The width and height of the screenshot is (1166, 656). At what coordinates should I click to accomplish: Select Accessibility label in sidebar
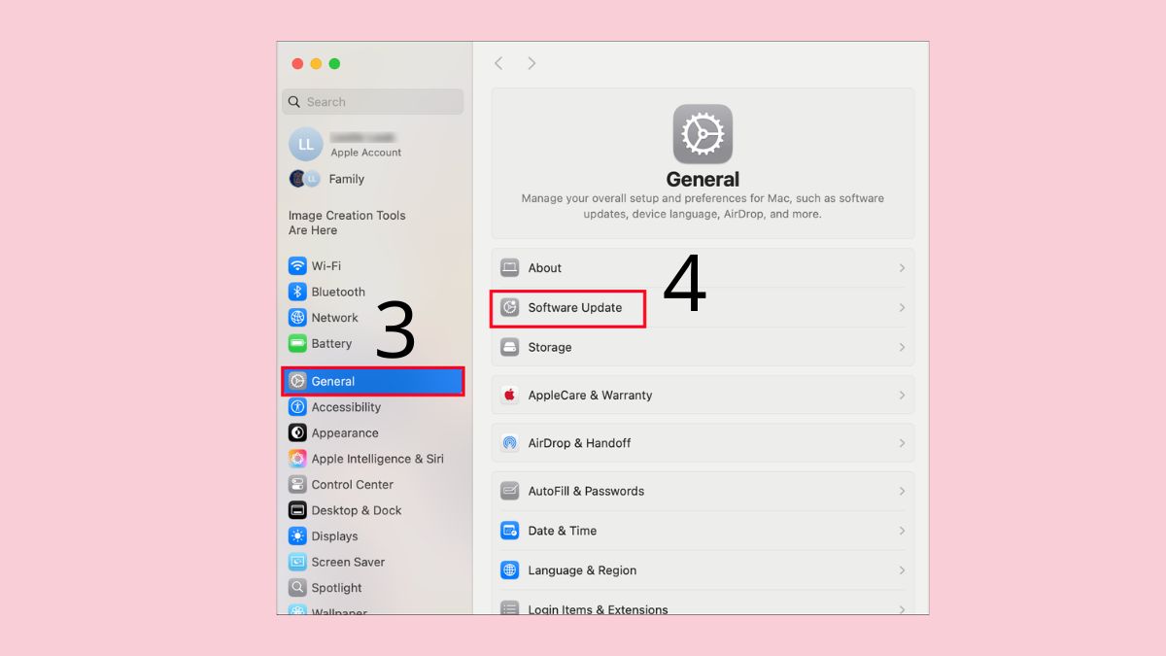pyautogui.click(x=346, y=407)
